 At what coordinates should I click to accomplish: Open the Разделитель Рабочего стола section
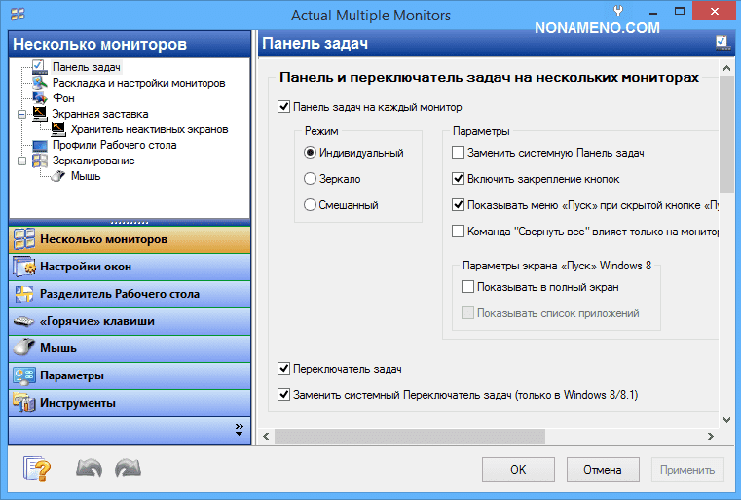(119, 294)
